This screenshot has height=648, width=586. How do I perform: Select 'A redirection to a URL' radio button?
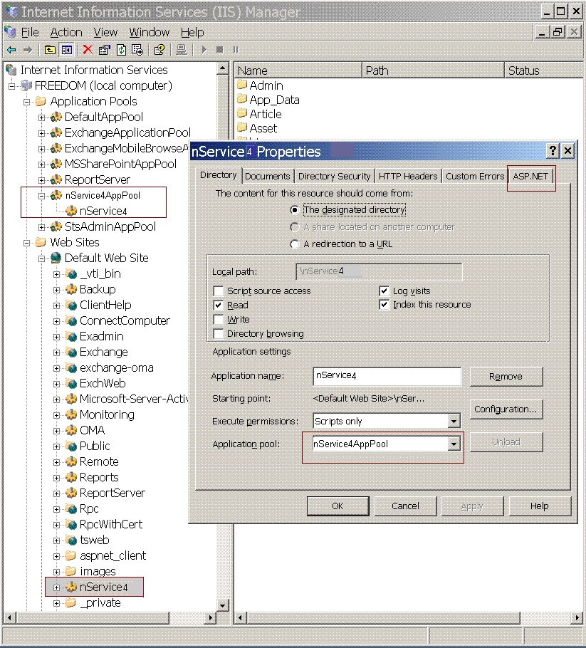294,244
